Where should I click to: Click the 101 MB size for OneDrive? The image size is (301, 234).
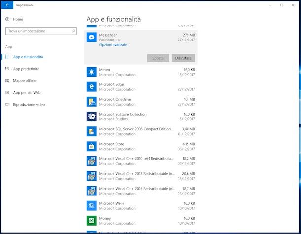tap(189, 99)
